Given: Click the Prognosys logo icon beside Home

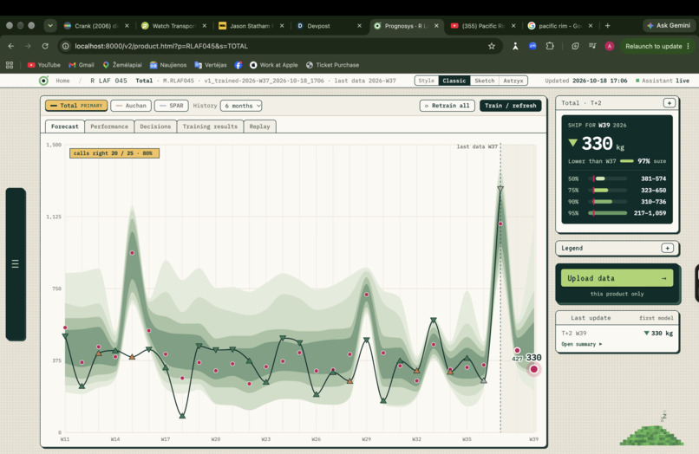Looking at the screenshot, I should point(43,81).
